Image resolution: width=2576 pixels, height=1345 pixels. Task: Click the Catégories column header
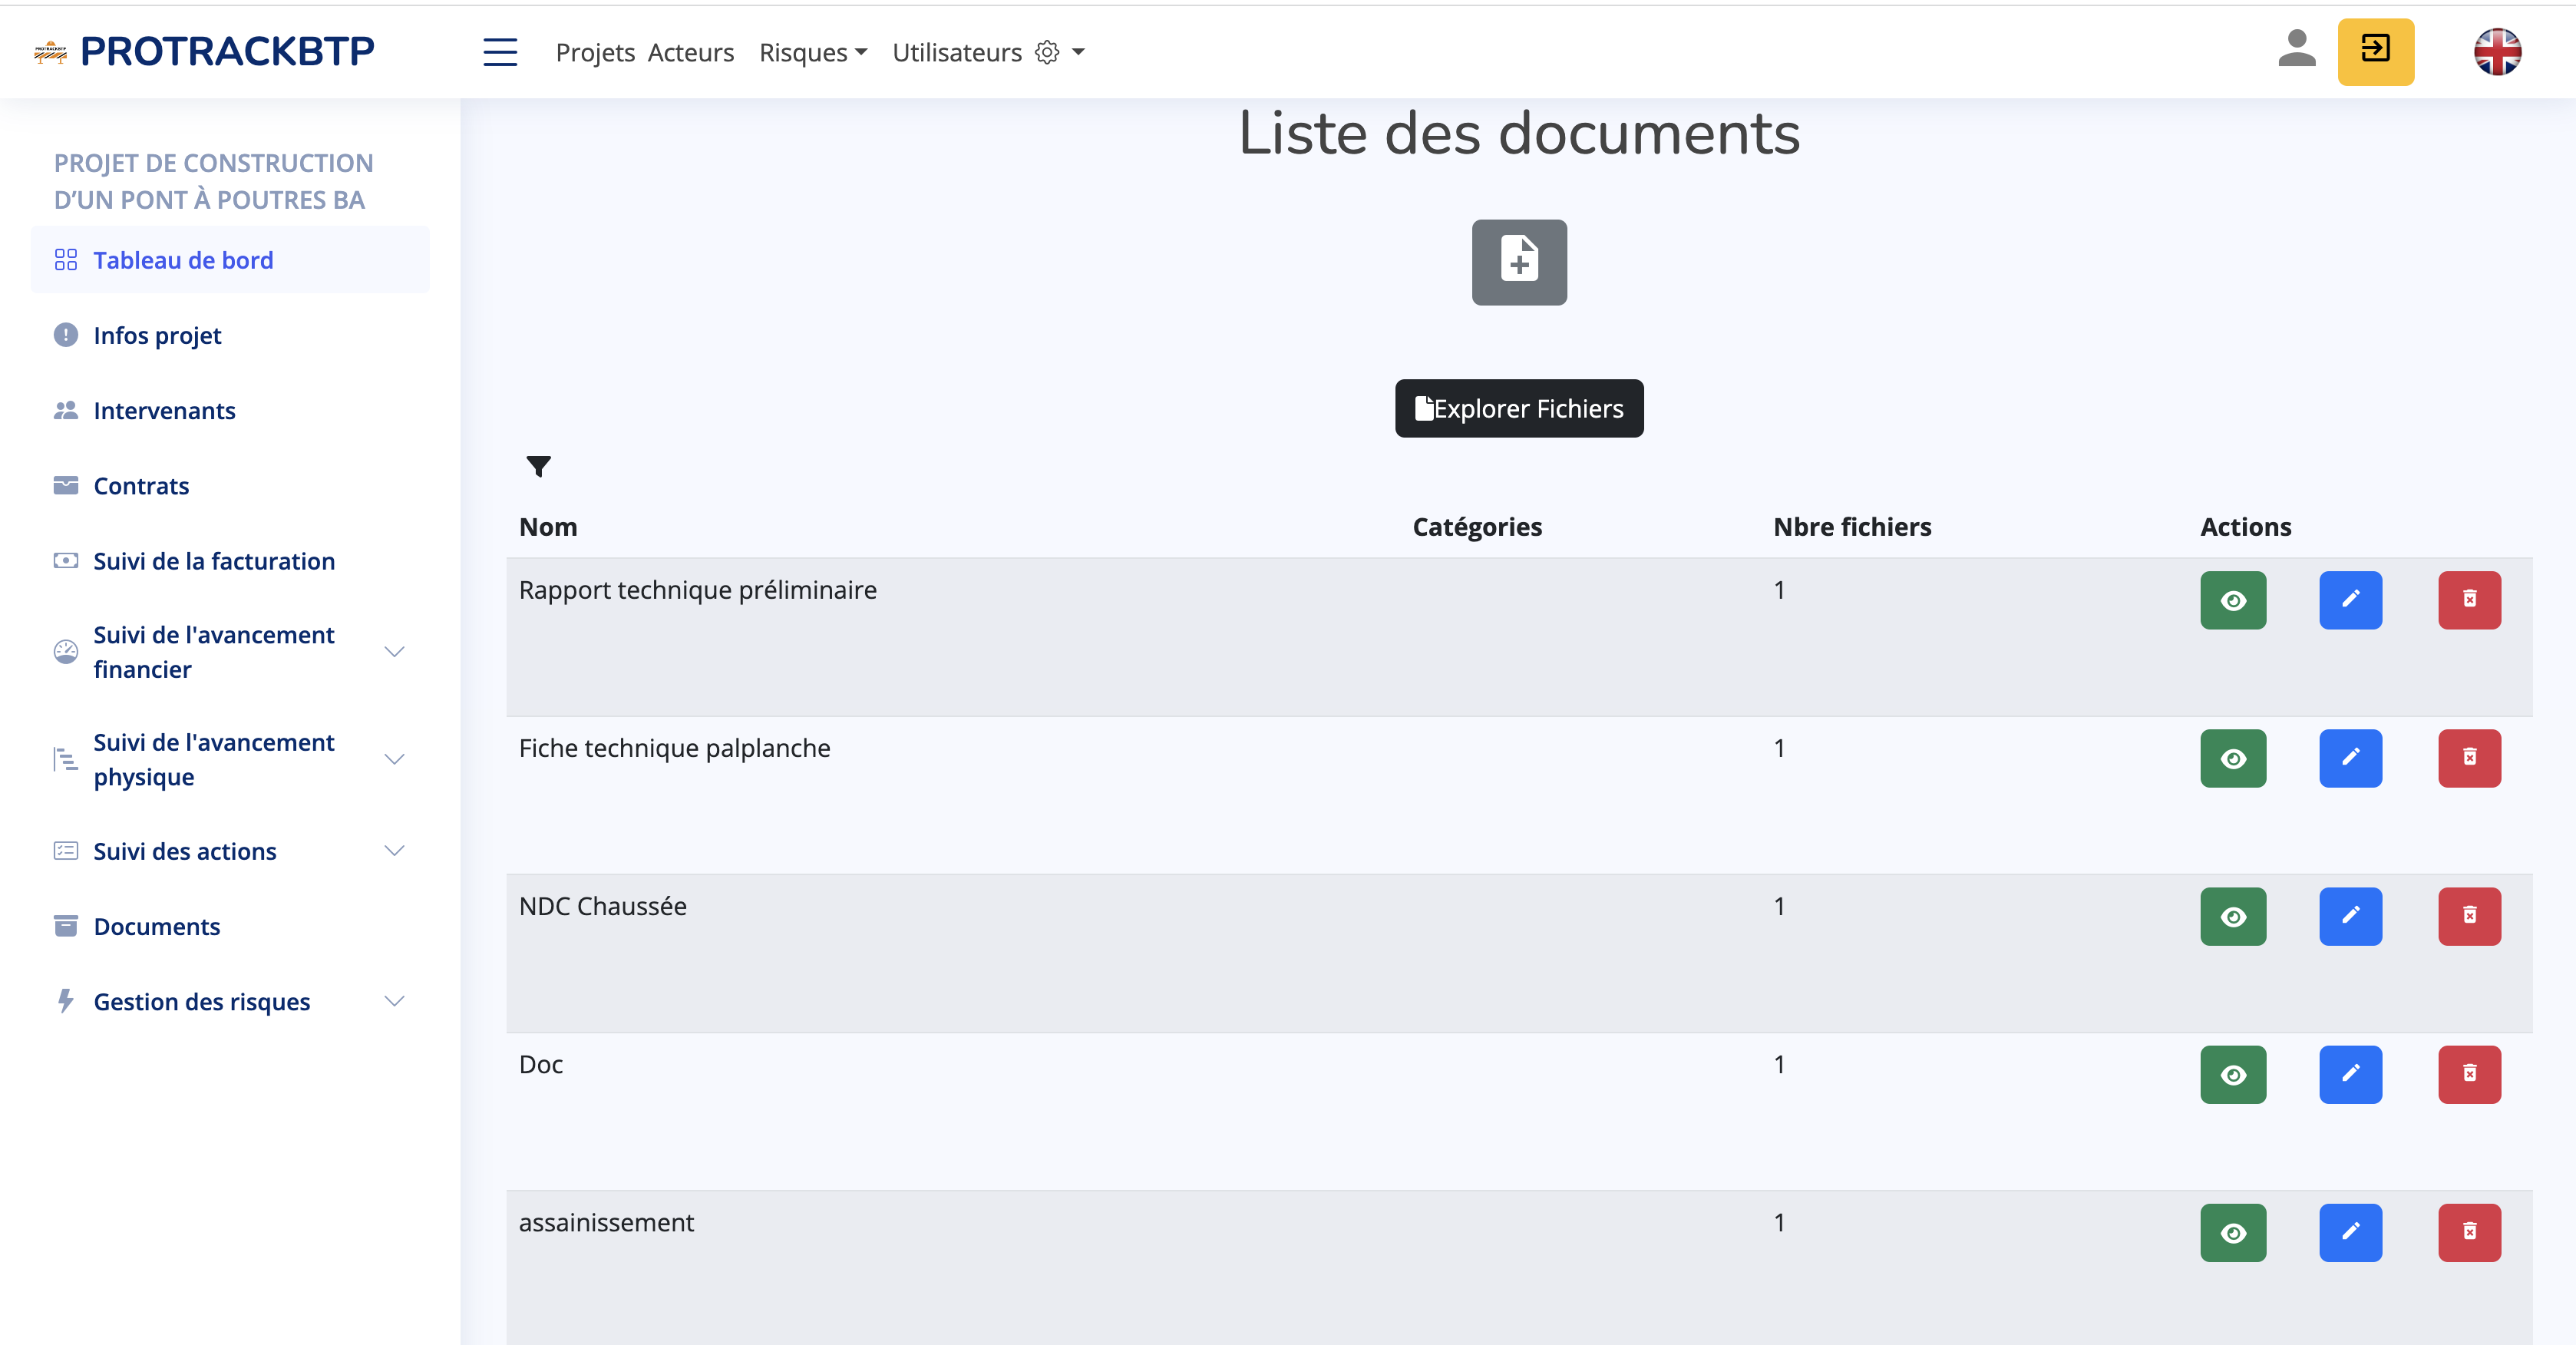tap(1477, 527)
